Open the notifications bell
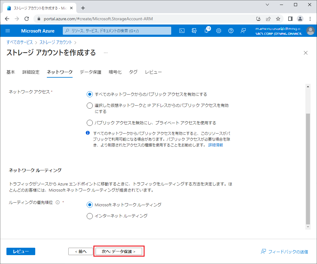The image size is (317, 264). click(206, 31)
